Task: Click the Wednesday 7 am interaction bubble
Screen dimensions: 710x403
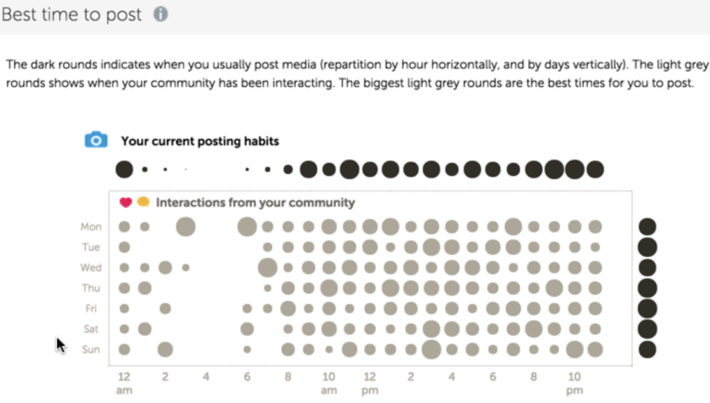Action: (x=268, y=267)
